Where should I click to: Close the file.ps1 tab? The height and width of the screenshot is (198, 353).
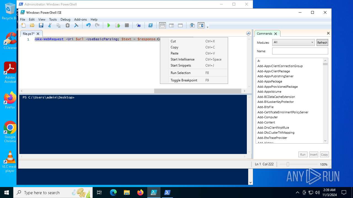tap(38, 34)
